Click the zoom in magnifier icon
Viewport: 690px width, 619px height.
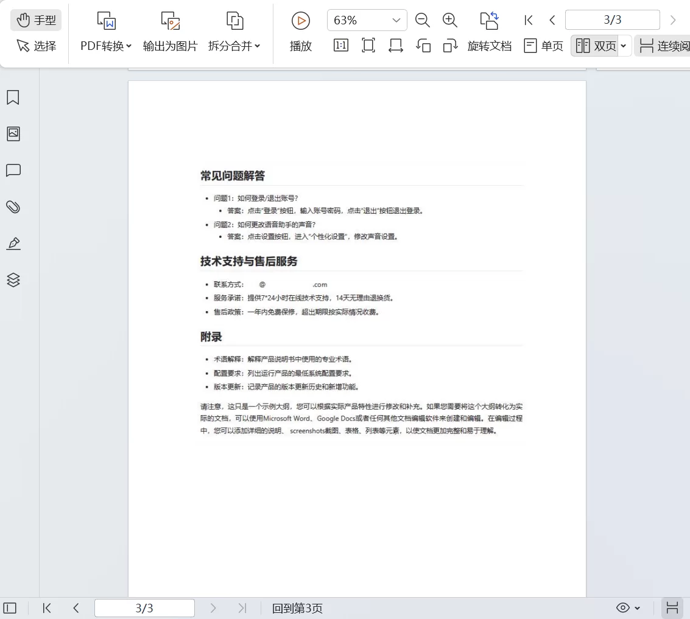coord(450,20)
